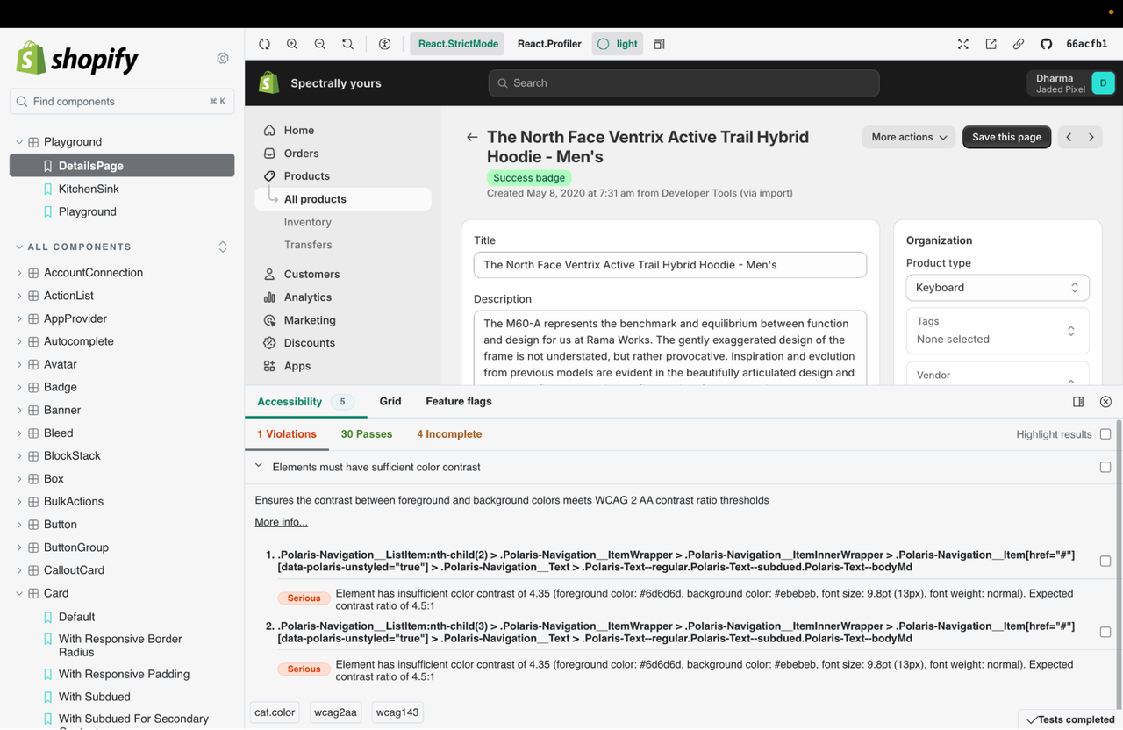Open the GitHub repository icon

tap(1044, 43)
